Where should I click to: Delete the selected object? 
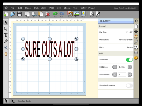click(47, 14)
